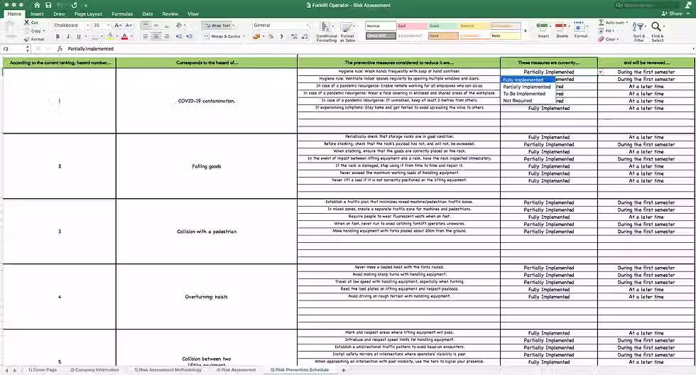Image resolution: width=696 pixels, height=375 pixels.
Task: Apply percent style format
Action: [x=271, y=36]
